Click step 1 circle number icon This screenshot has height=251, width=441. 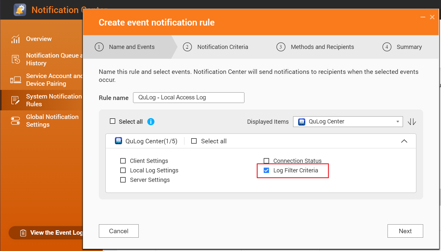pyautogui.click(x=99, y=47)
